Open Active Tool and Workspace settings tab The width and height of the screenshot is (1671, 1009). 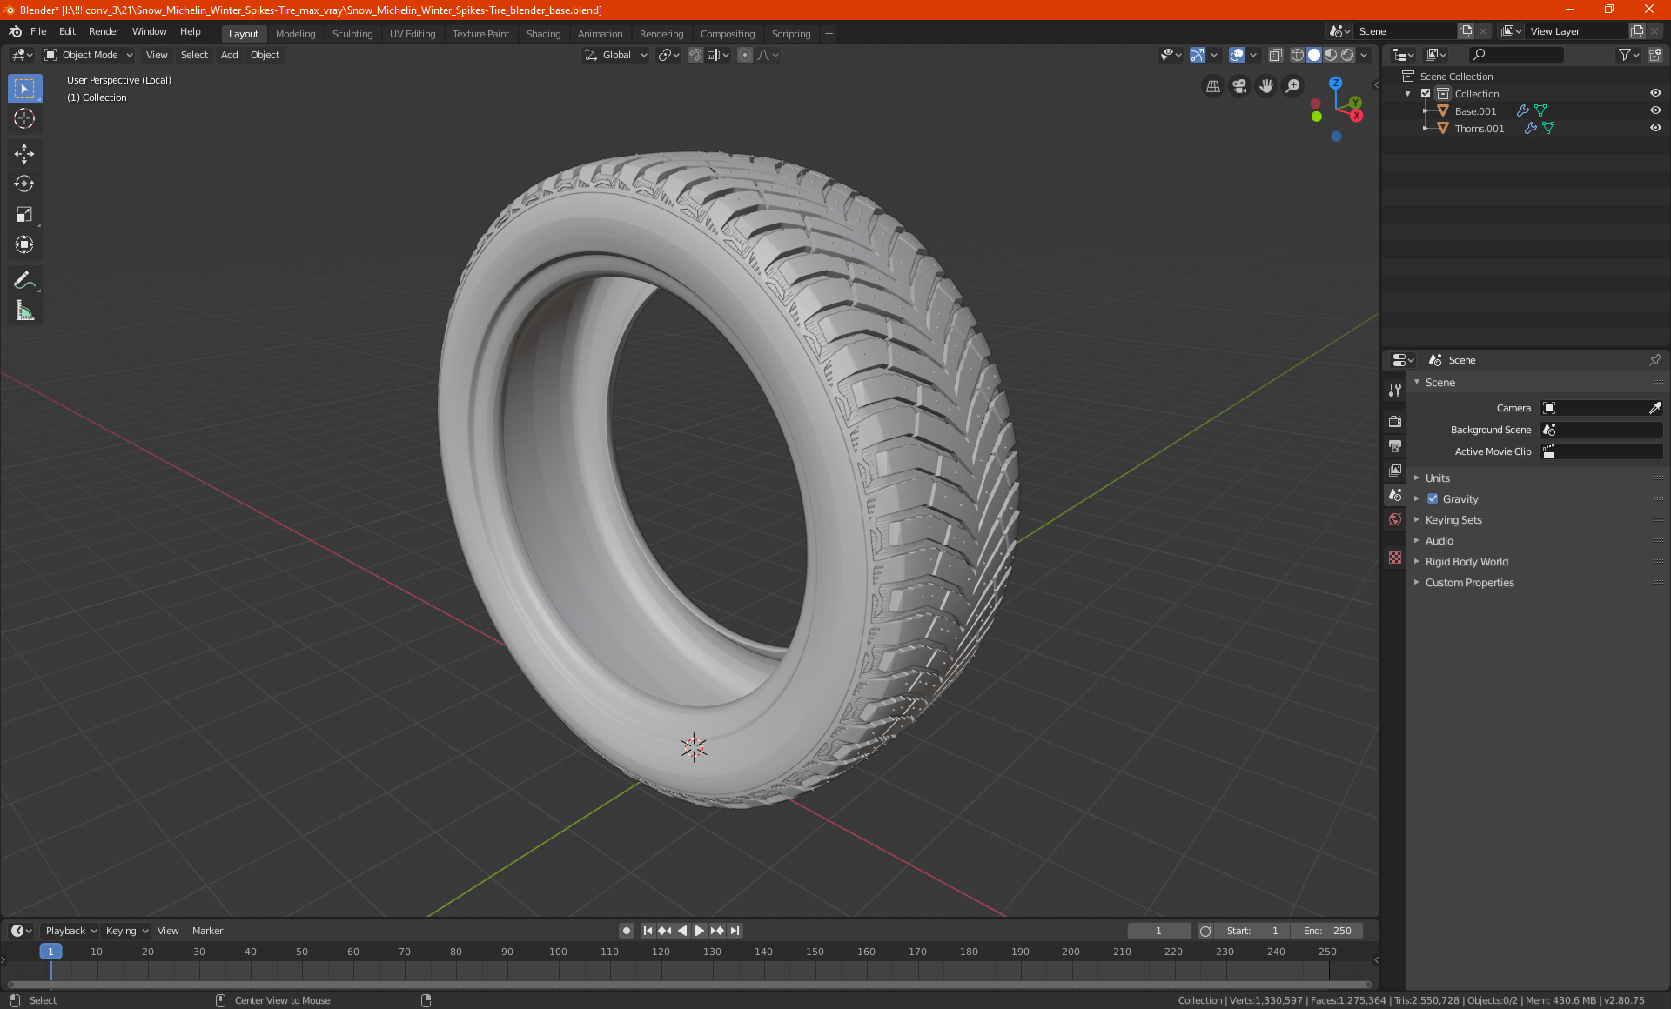point(1395,391)
